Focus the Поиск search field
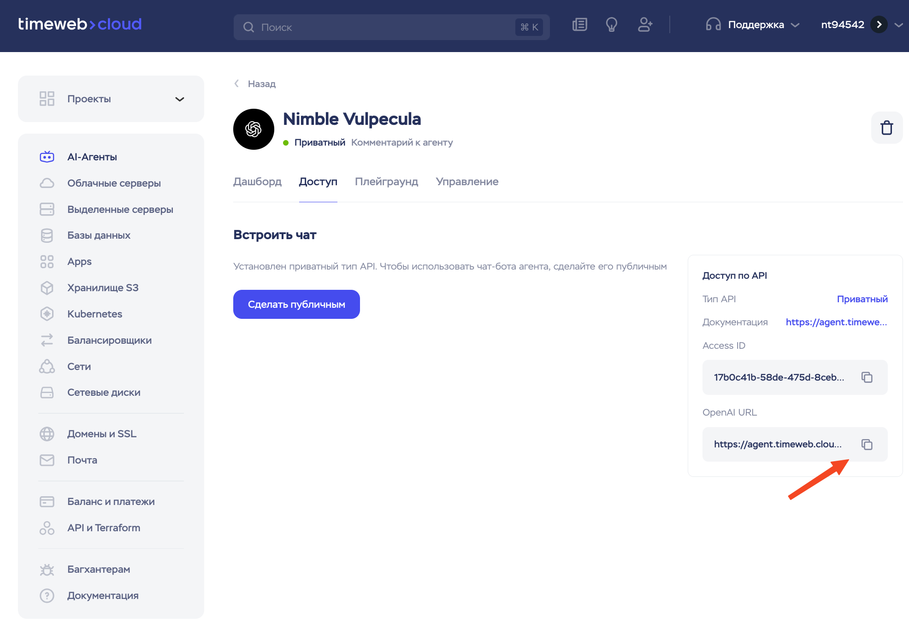 (x=391, y=27)
